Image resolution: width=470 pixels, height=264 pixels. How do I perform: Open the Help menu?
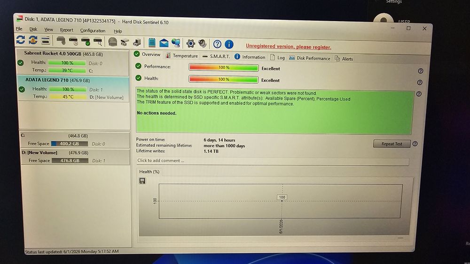[118, 31]
